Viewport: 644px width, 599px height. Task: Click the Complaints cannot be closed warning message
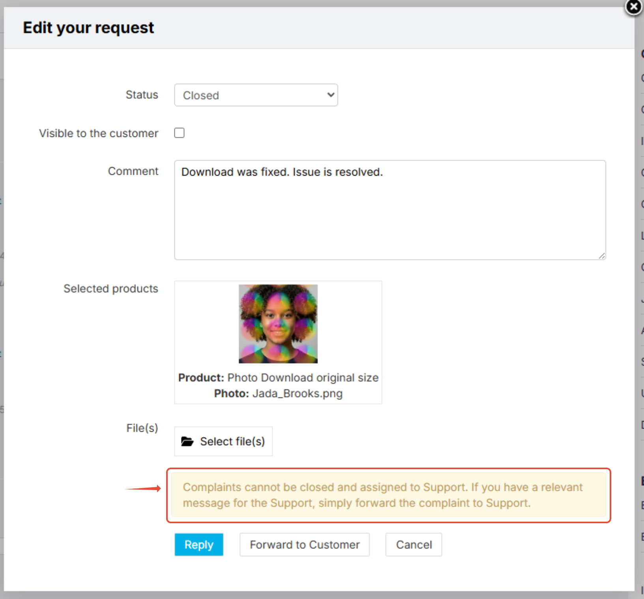(x=389, y=495)
